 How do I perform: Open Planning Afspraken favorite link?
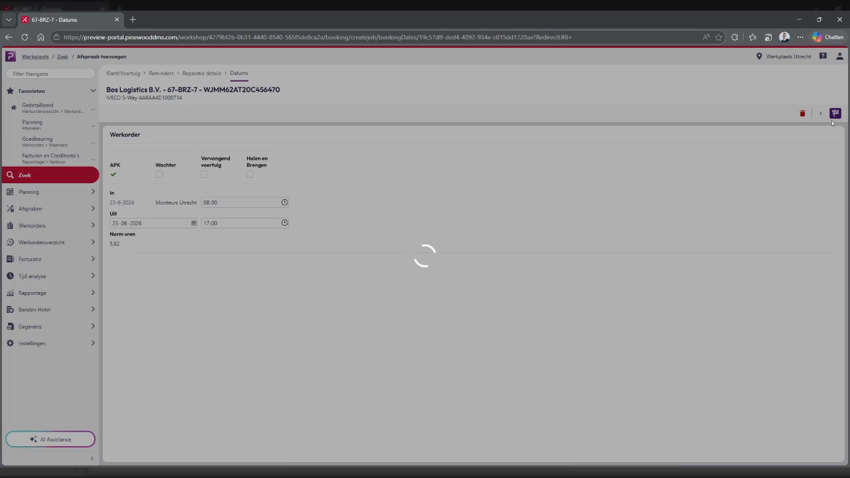32,124
